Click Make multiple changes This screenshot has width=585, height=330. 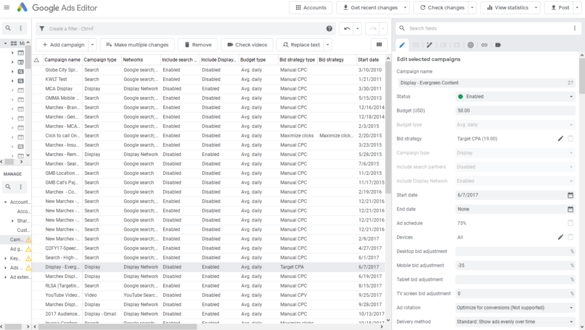pos(137,45)
